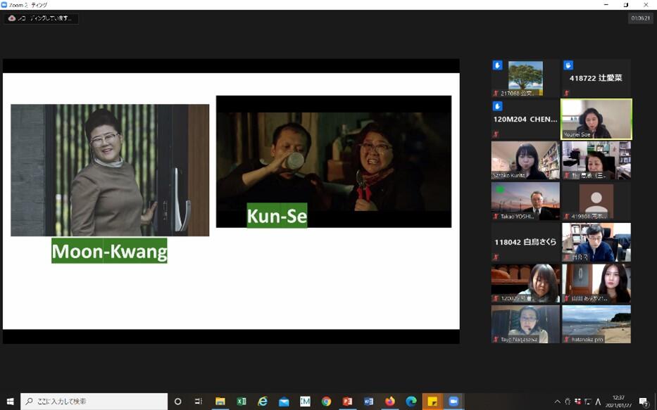The height and width of the screenshot is (410, 657).
Task: Click the raised hand icon on 120M204 CHEN tile
Action: pyautogui.click(x=497, y=106)
